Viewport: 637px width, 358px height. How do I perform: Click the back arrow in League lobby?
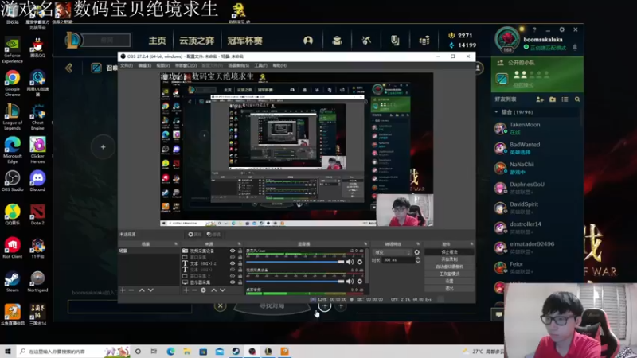pyautogui.click(x=68, y=68)
